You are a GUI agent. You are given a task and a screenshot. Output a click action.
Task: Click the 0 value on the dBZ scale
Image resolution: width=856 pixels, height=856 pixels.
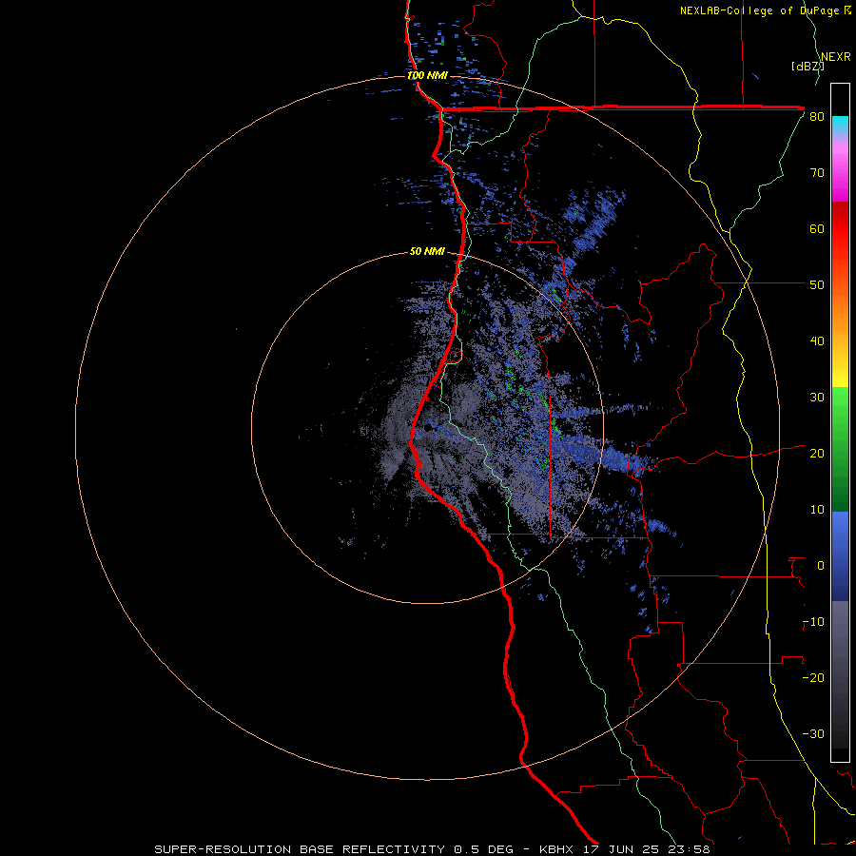pyautogui.click(x=821, y=566)
